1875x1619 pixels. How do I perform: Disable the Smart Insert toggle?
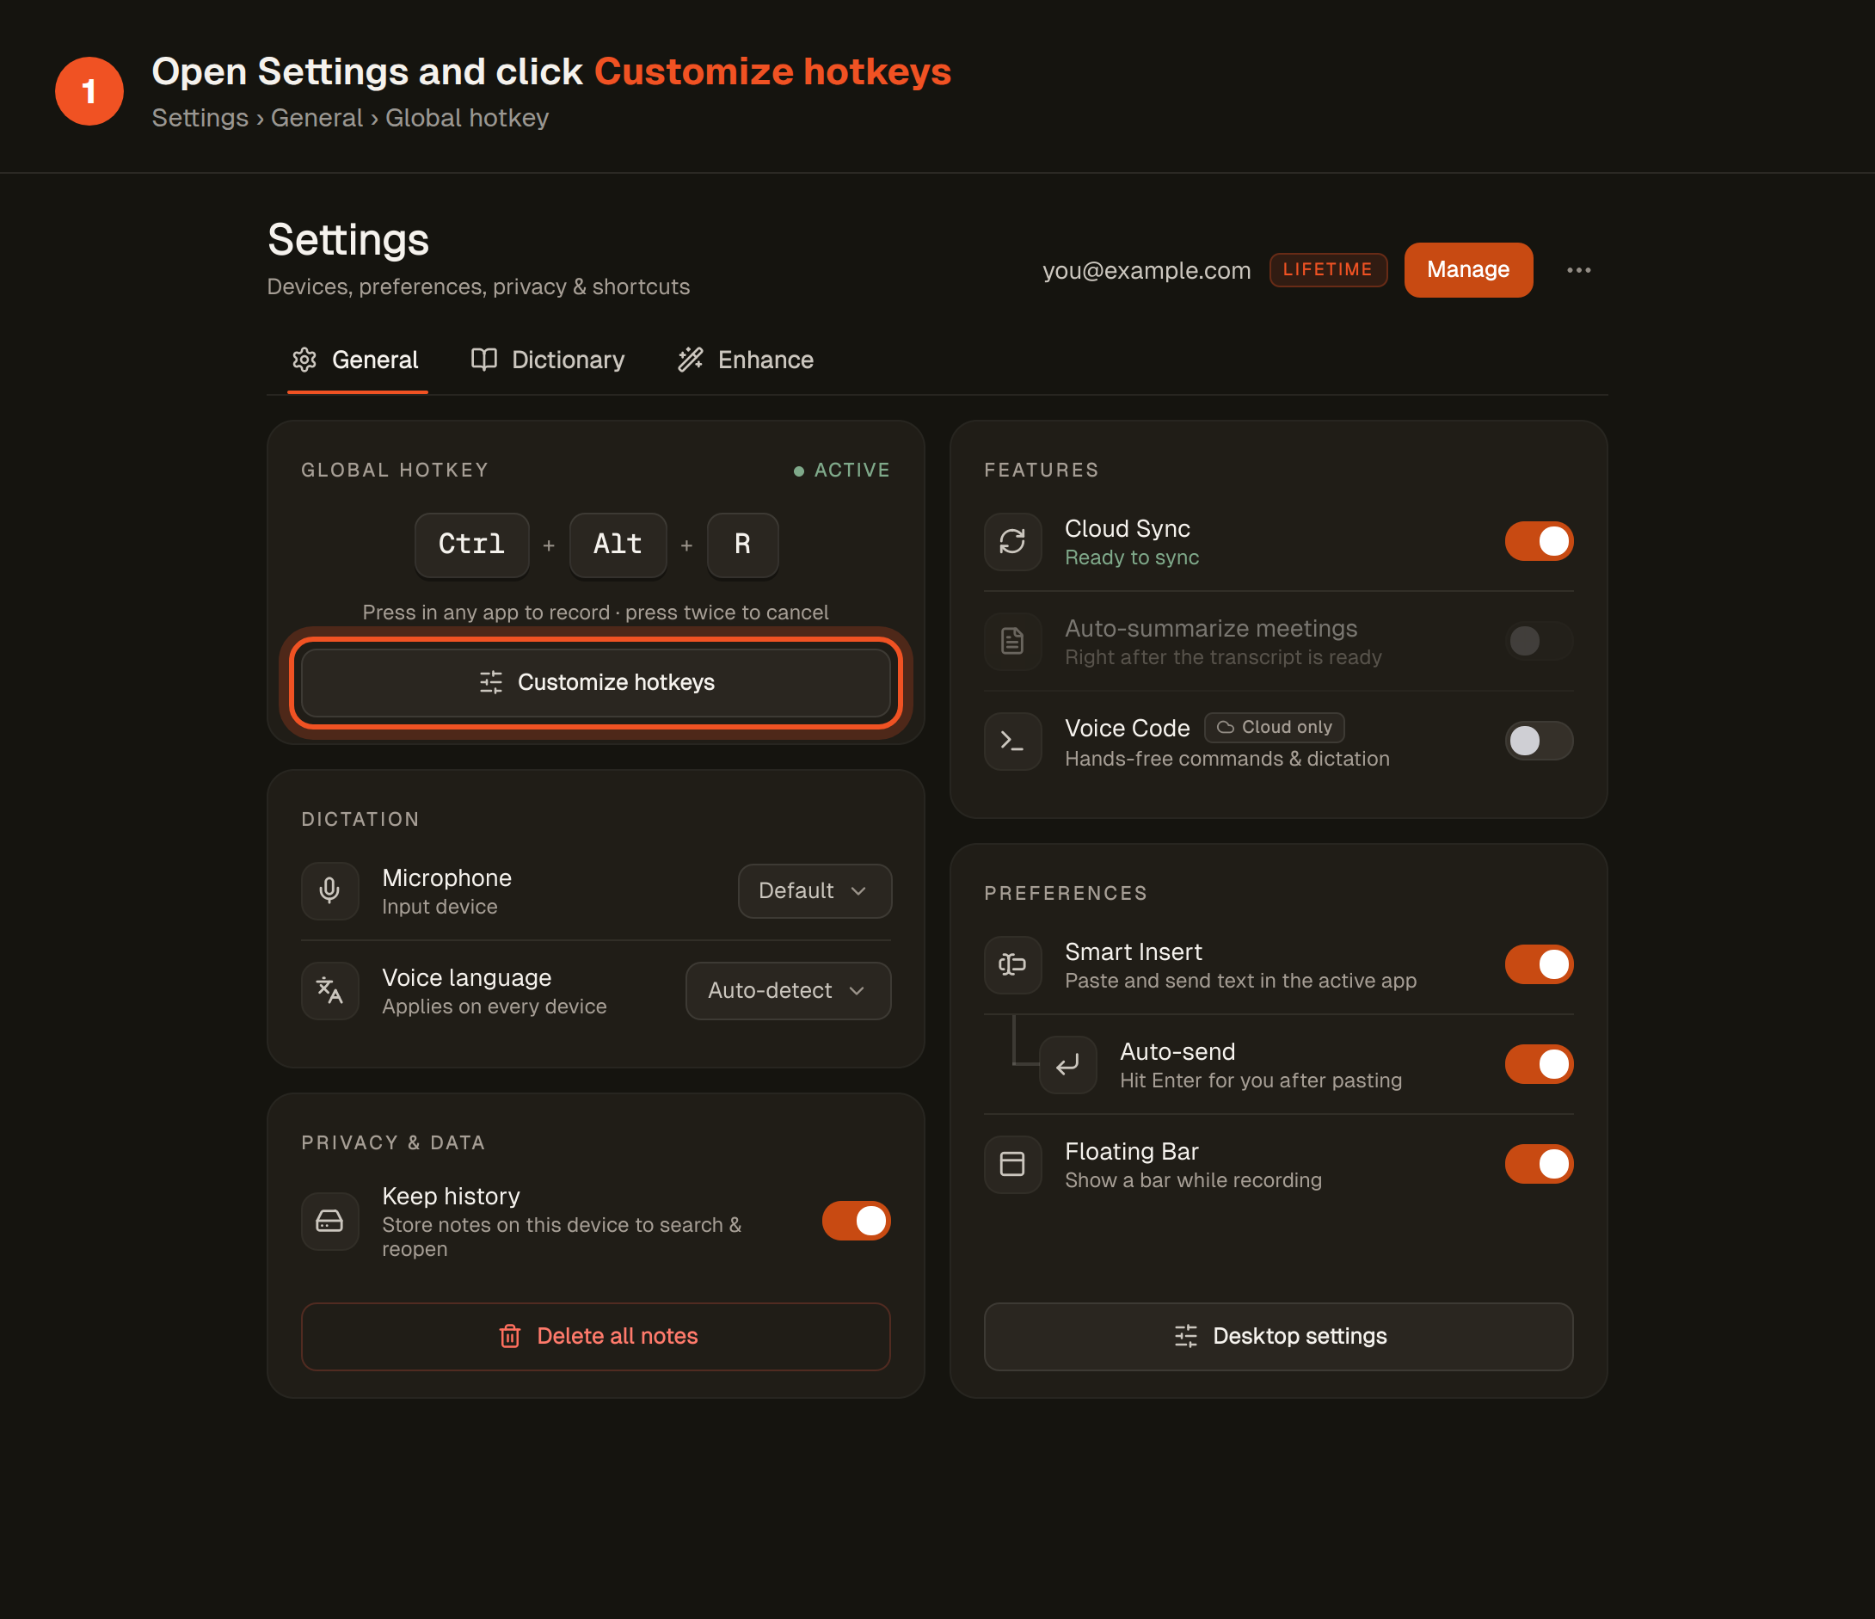pos(1539,964)
